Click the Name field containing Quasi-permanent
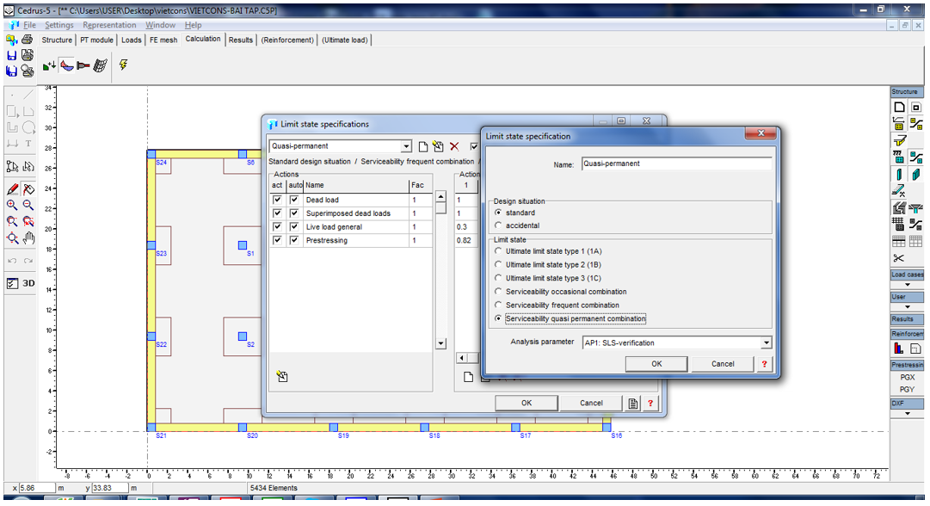This screenshot has width=930, height=506. (677, 164)
